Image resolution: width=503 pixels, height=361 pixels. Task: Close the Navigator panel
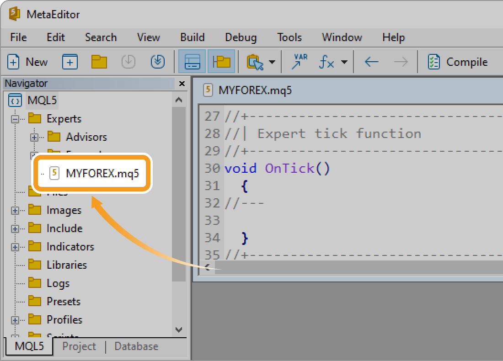pyautogui.click(x=182, y=84)
